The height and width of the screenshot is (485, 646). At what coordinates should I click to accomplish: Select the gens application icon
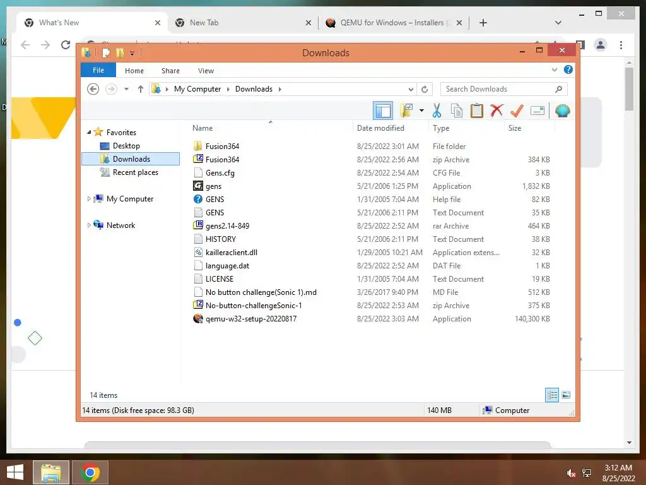[x=197, y=186]
